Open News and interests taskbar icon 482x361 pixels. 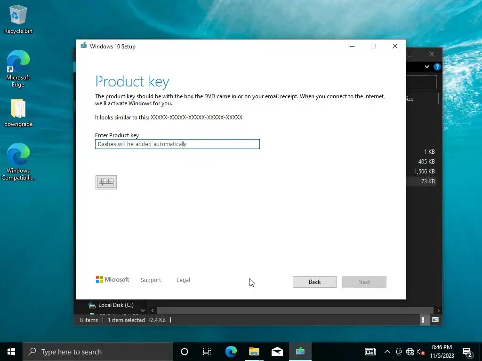point(370,352)
